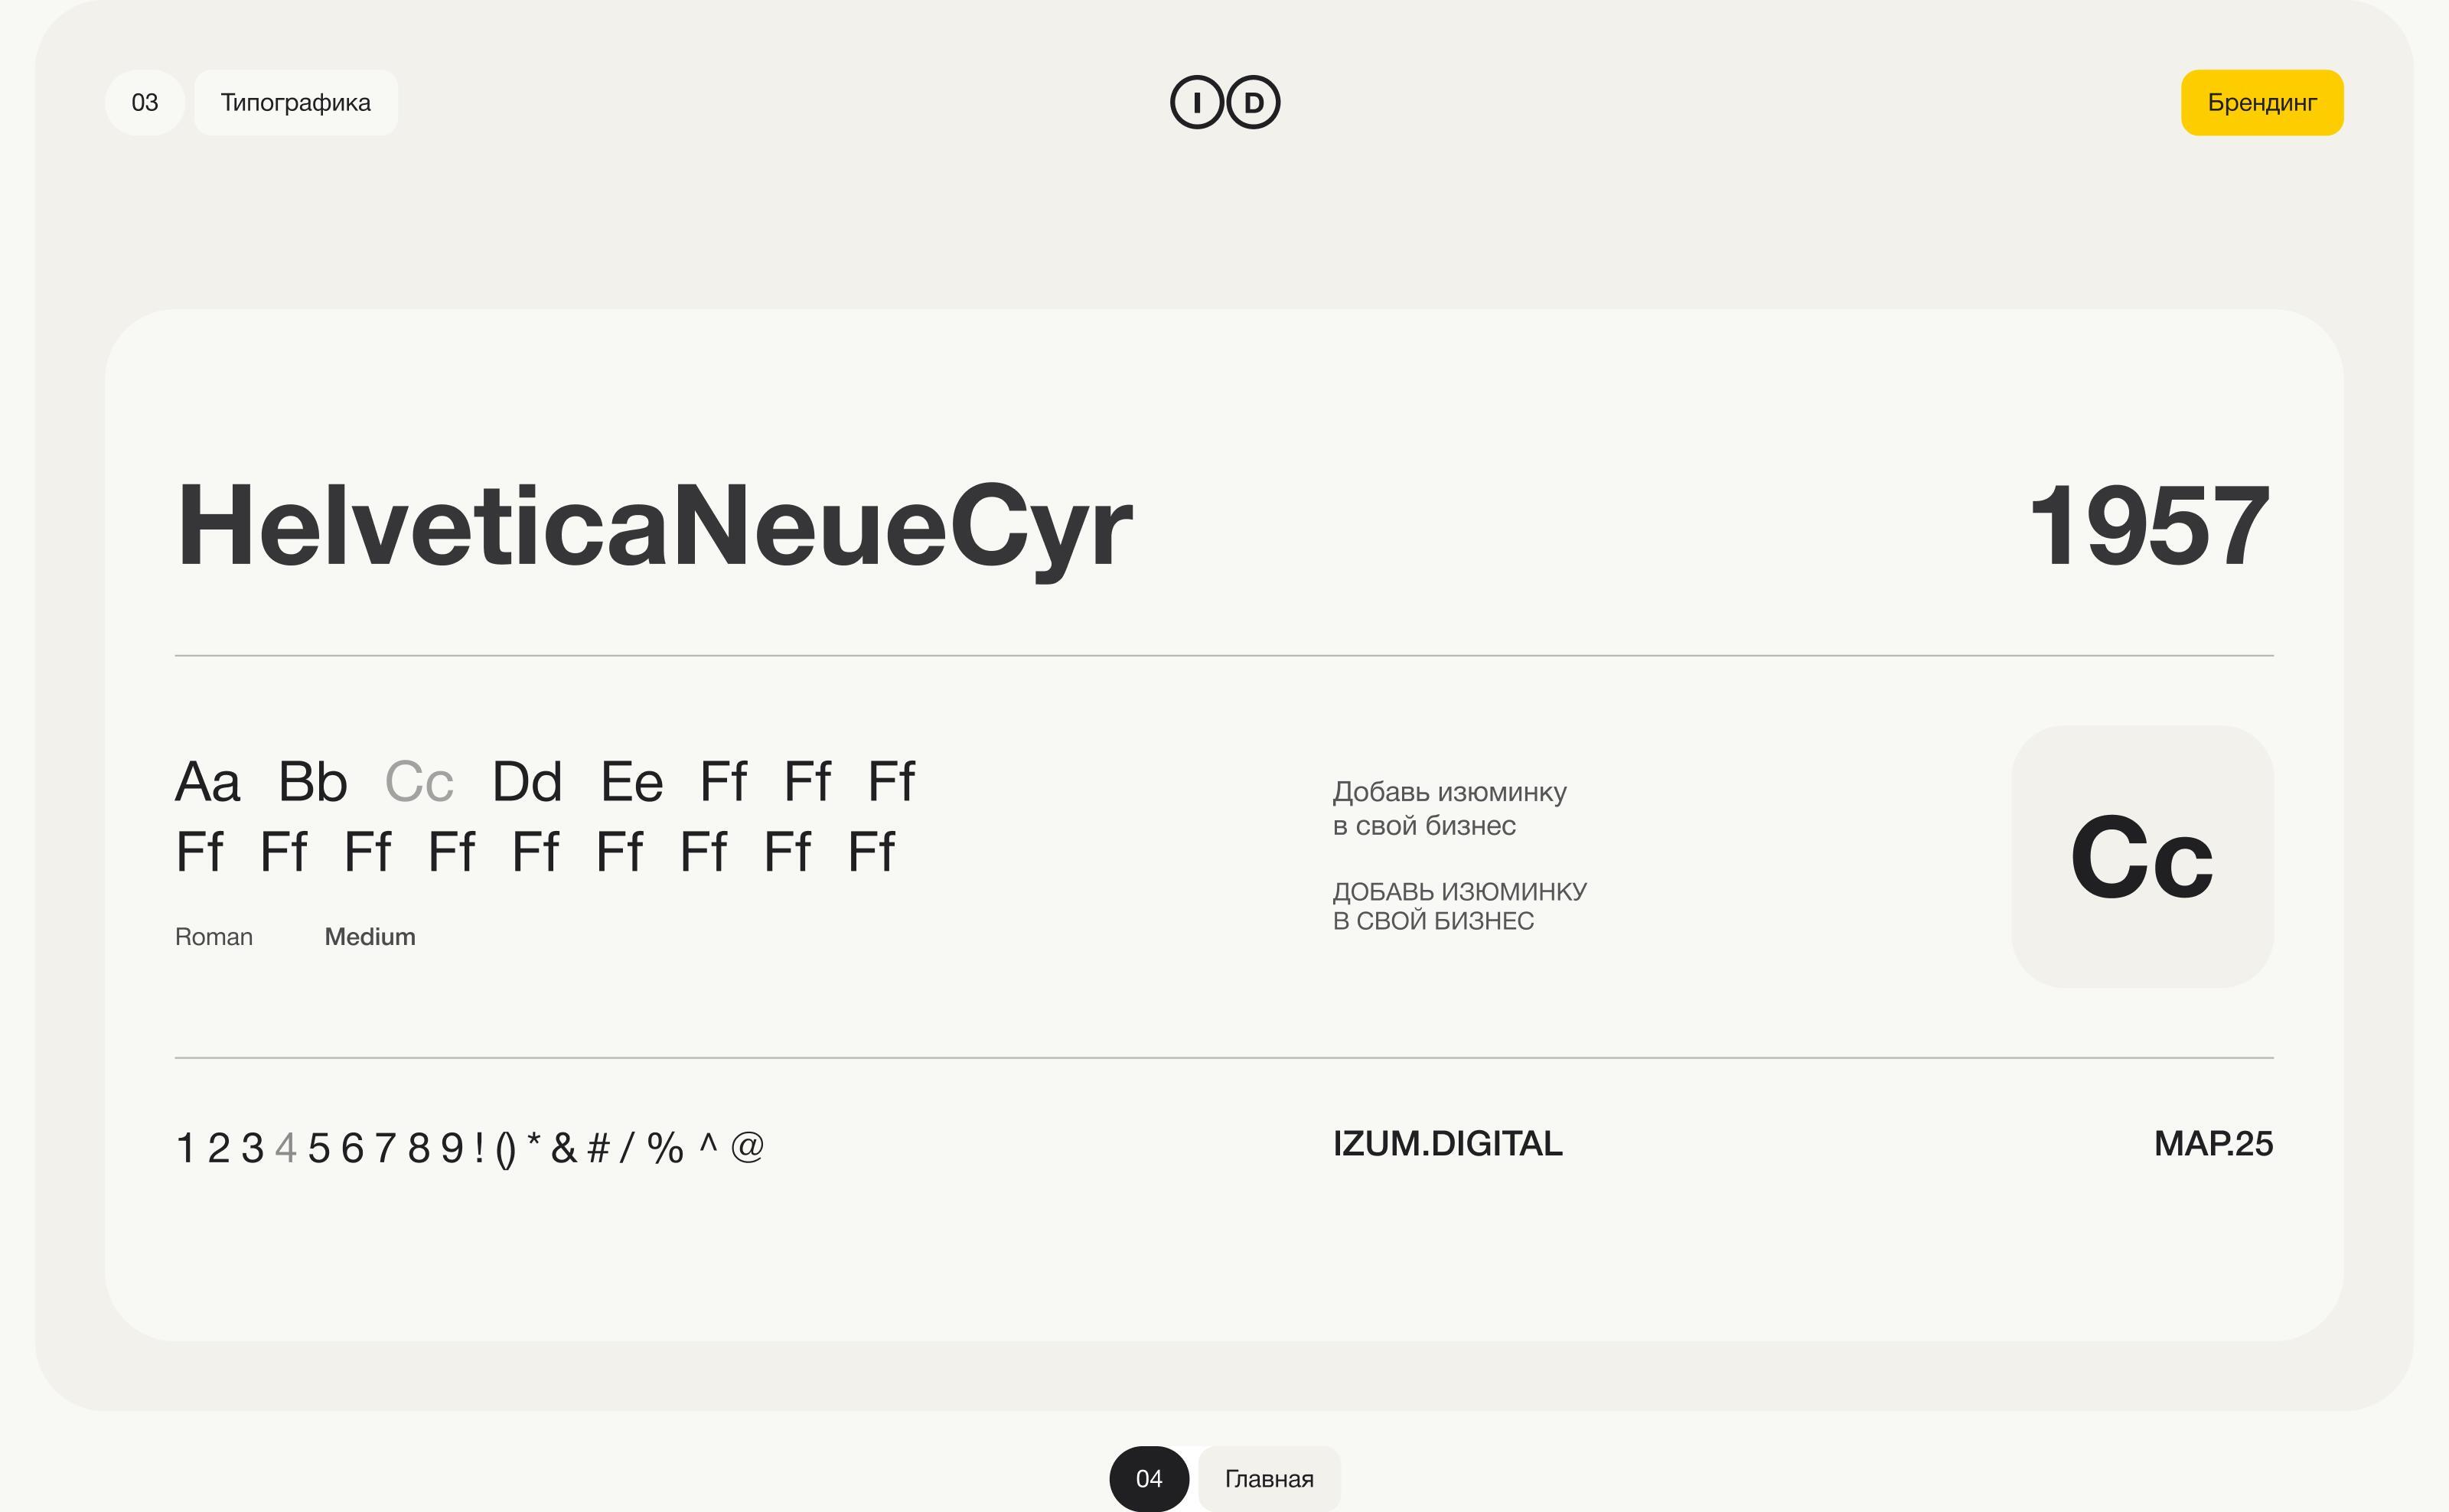Click the 03 section number badge
The height and width of the screenshot is (1512, 2449).
[x=144, y=102]
